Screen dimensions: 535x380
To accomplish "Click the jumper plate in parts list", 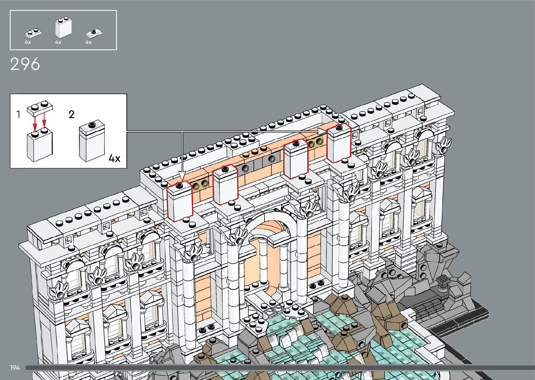I will pos(94,34).
